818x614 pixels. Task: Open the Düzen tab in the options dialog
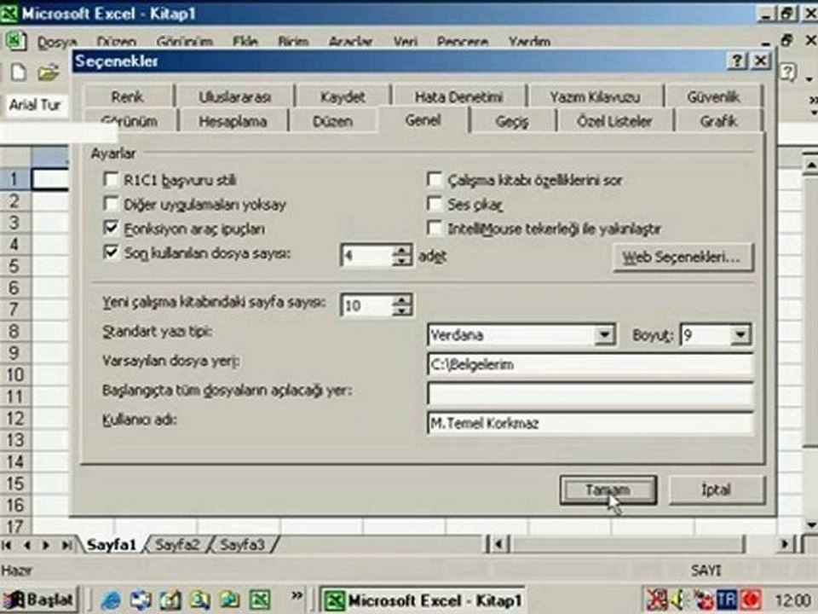332,121
